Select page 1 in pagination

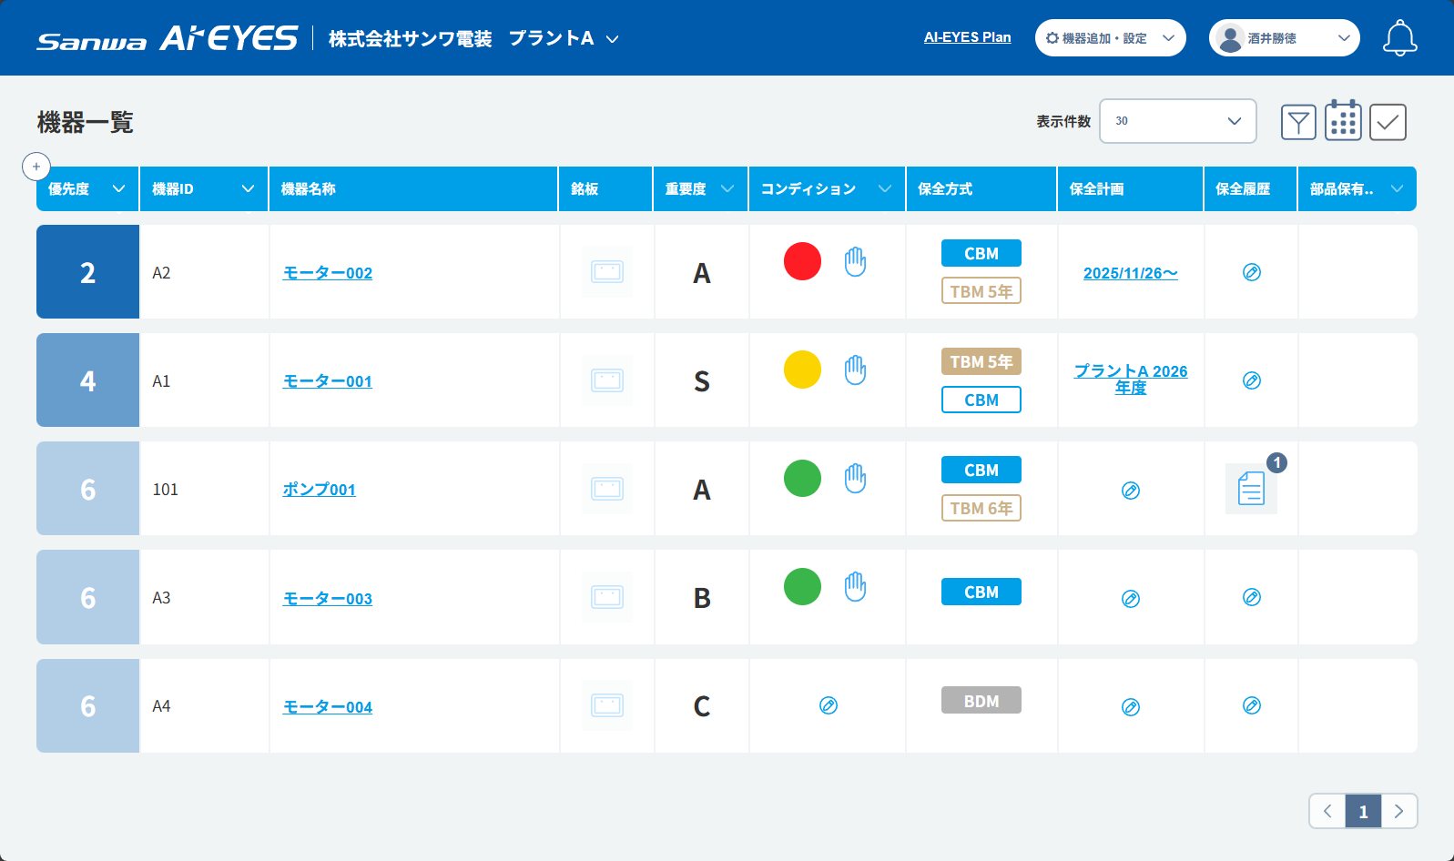(1363, 811)
